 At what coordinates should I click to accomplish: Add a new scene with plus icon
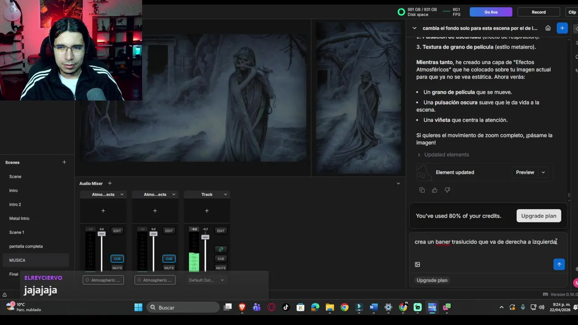tap(64, 162)
